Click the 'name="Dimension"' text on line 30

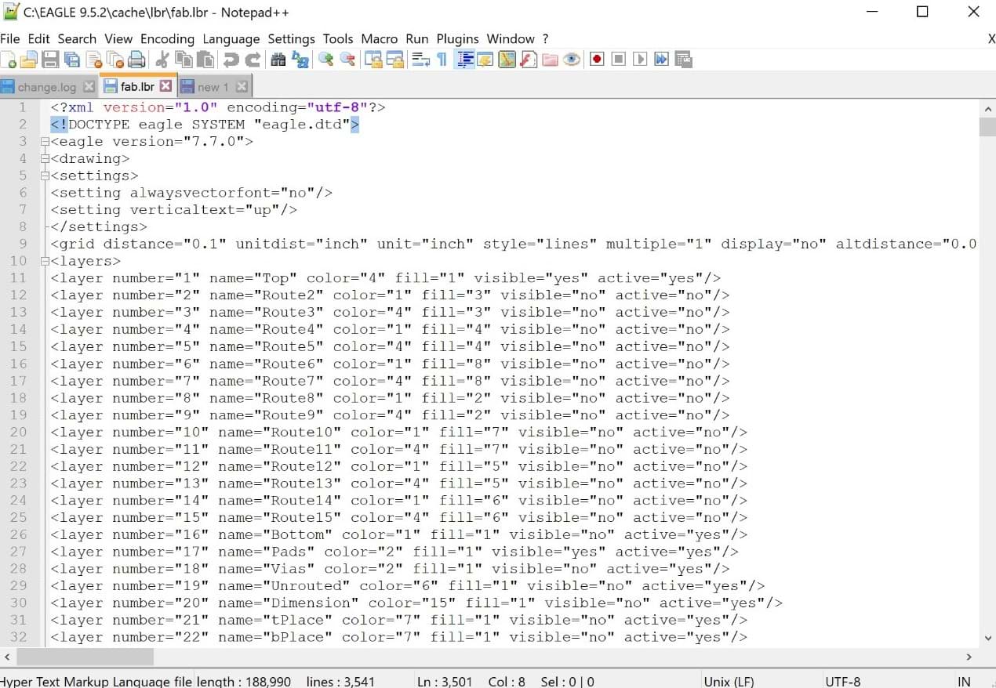289,603
